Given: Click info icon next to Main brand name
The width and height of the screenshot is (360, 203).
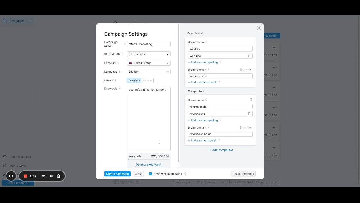Looking at the screenshot, I should tap(206, 42).
